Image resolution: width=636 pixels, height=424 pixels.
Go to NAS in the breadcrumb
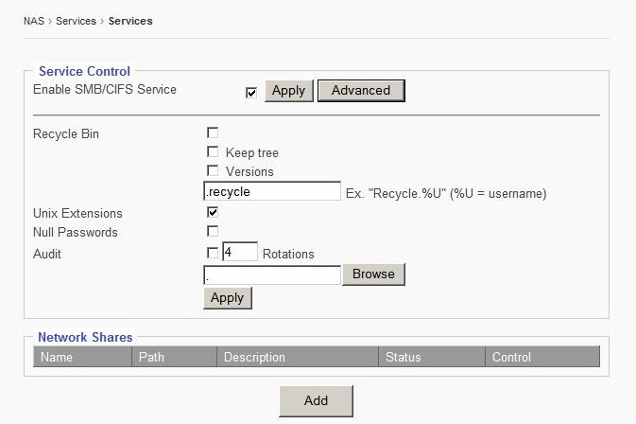tap(34, 21)
